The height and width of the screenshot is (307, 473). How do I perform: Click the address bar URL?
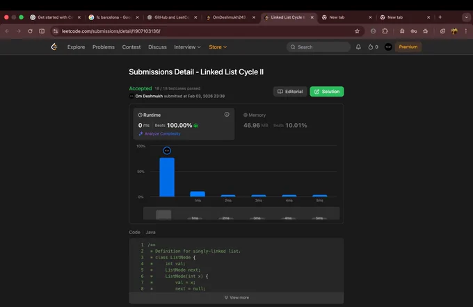click(x=111, y=31)
